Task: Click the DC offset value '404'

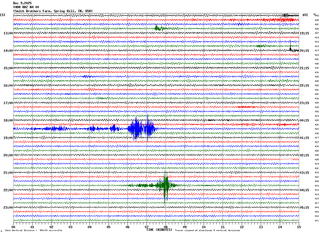Action: pyautogui.click(x=317, y=207)
